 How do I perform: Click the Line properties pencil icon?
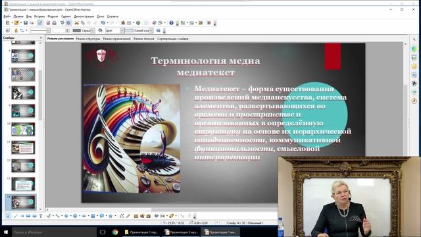tap(16, 30)
